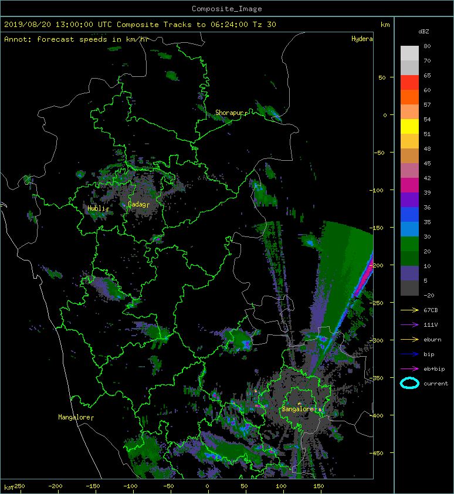Click the radar marker next to Bangalore label

(x=315, y=410)
